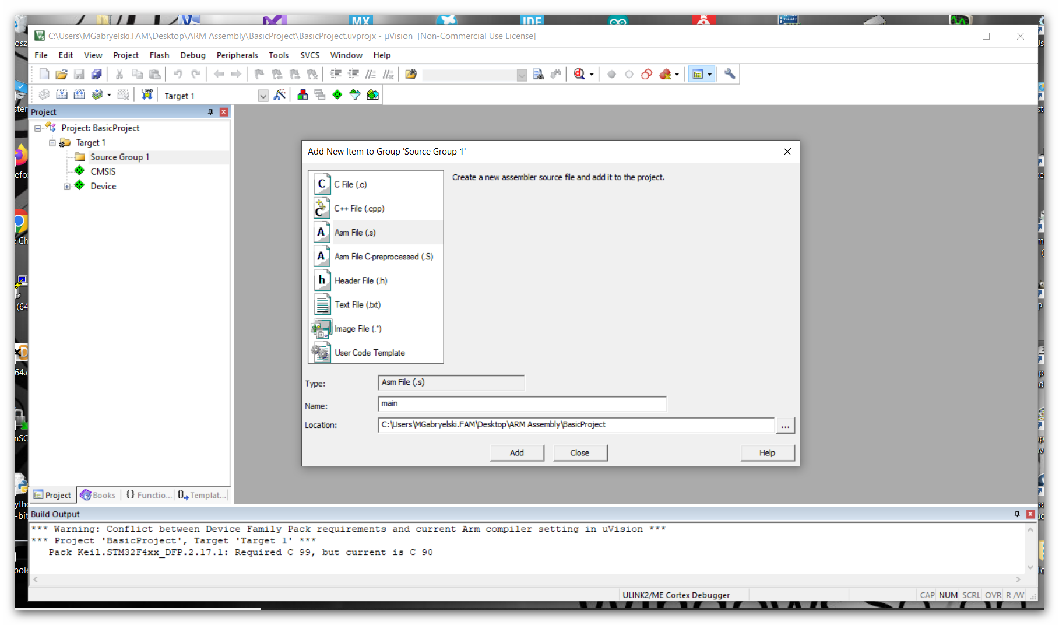Click the Download (LOAD) to flash icon
The height and width of the screenshot is (625, 1059).
pyautogui.click(x=147, y=94)
